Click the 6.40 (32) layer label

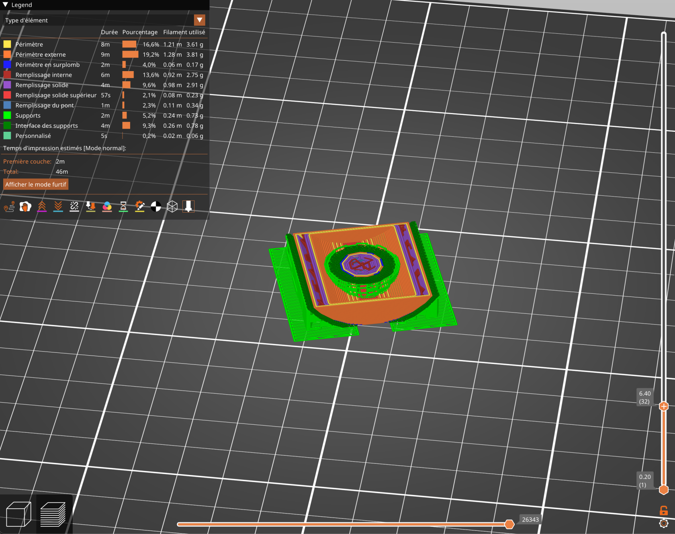pyautogui.click(x=645, y=397)
